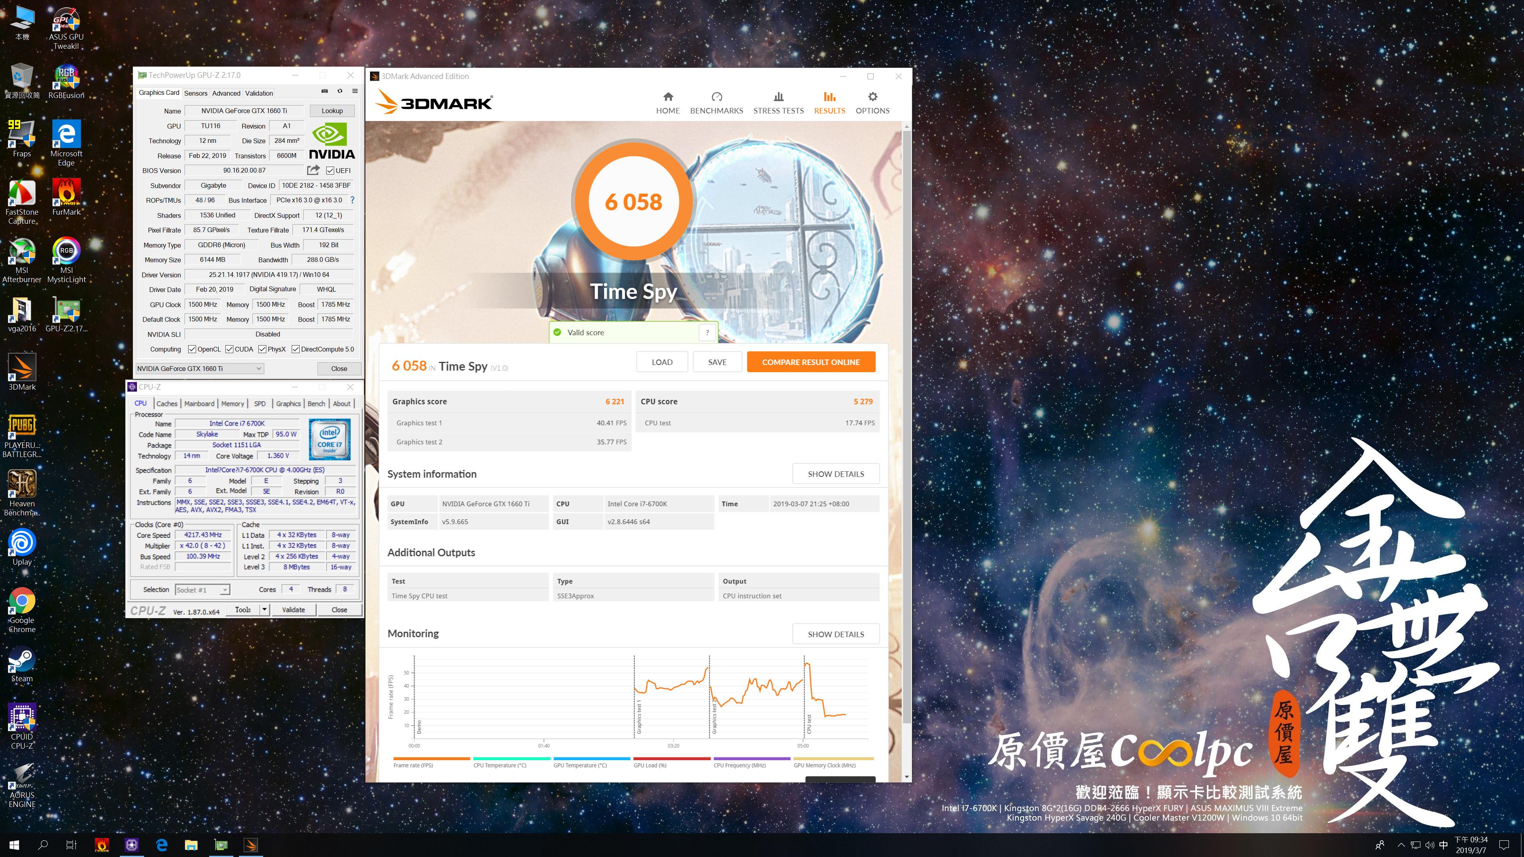
Task: Switch to the Sensors tab in GPU-Z
Action: [195, 93]
